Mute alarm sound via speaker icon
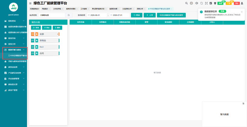Viewport: 247px width, 127px height. tap(197, 3)
